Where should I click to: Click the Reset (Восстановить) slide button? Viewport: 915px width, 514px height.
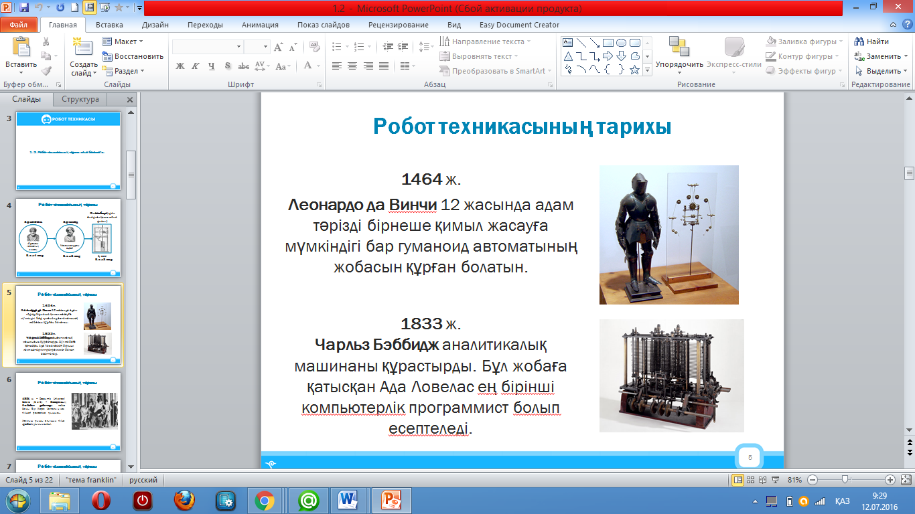click(133, 56)
